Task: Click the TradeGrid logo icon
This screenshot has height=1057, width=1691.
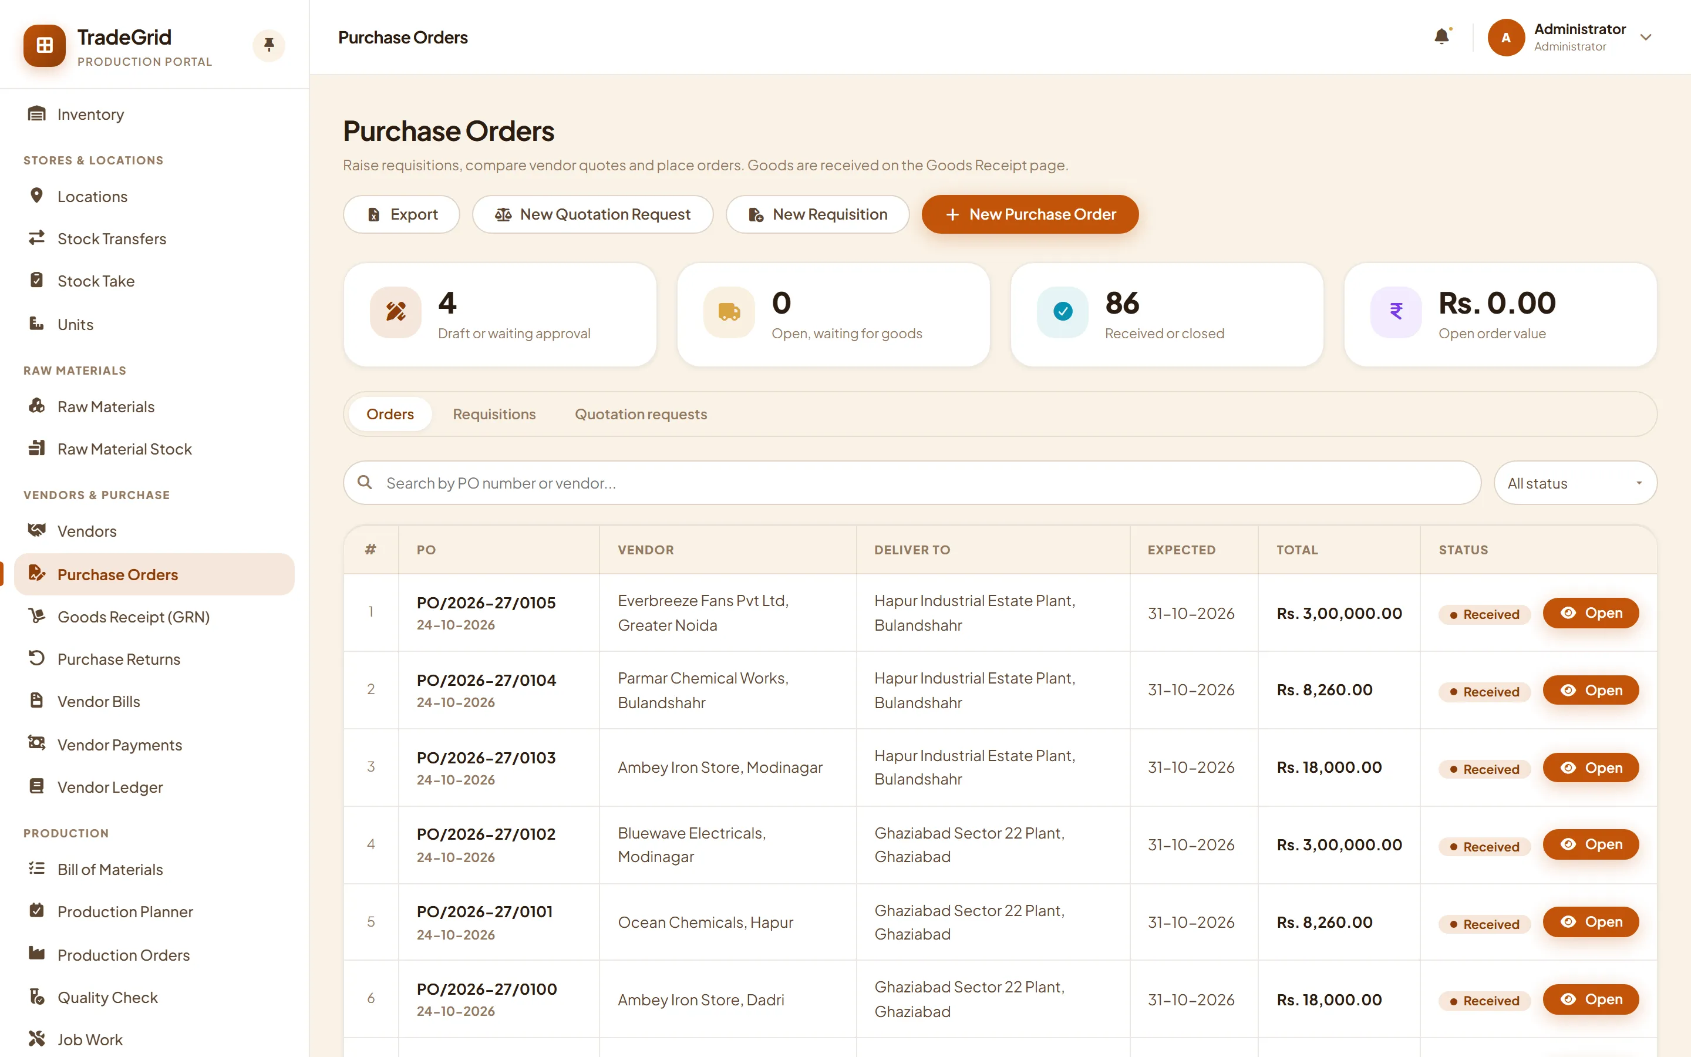Action: tap(44, 45)
